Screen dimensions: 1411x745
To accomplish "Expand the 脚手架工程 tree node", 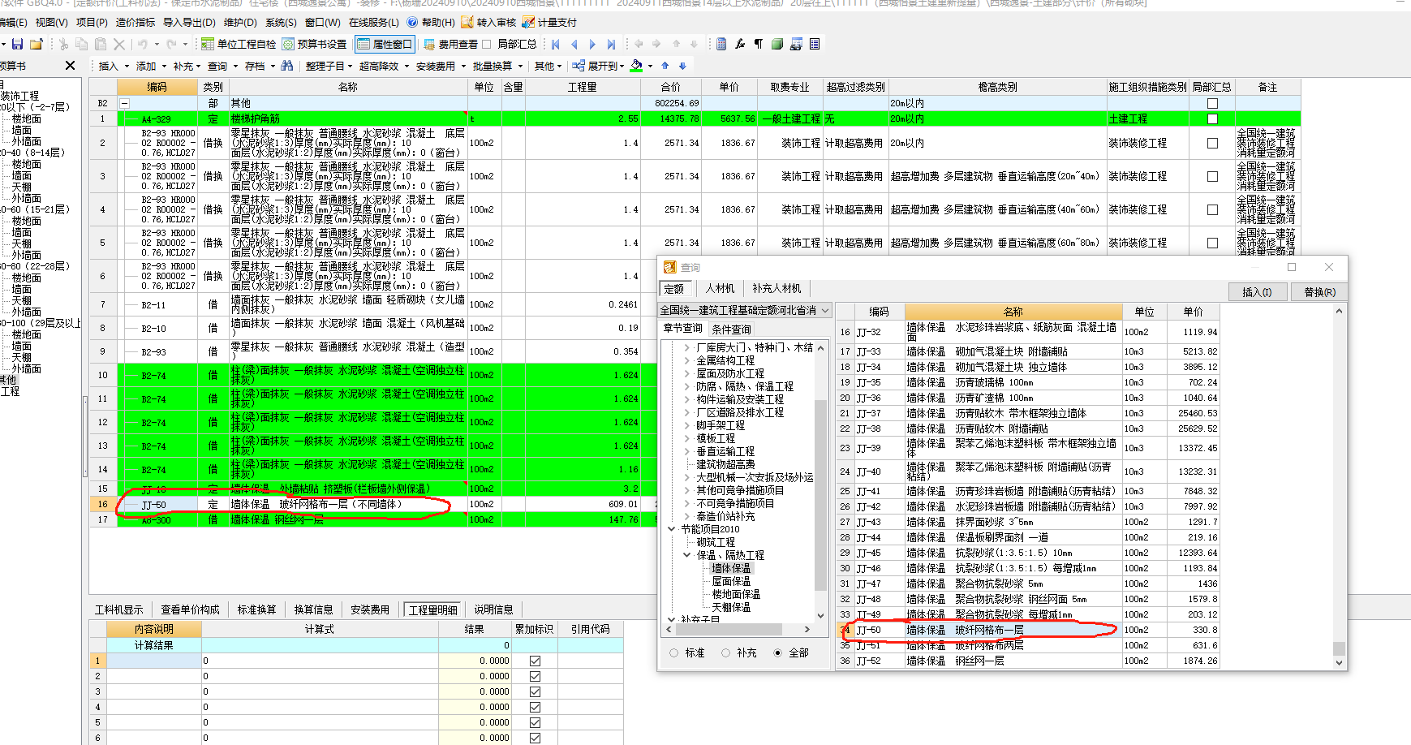I will pyautogui.click(x=687, y=425).
